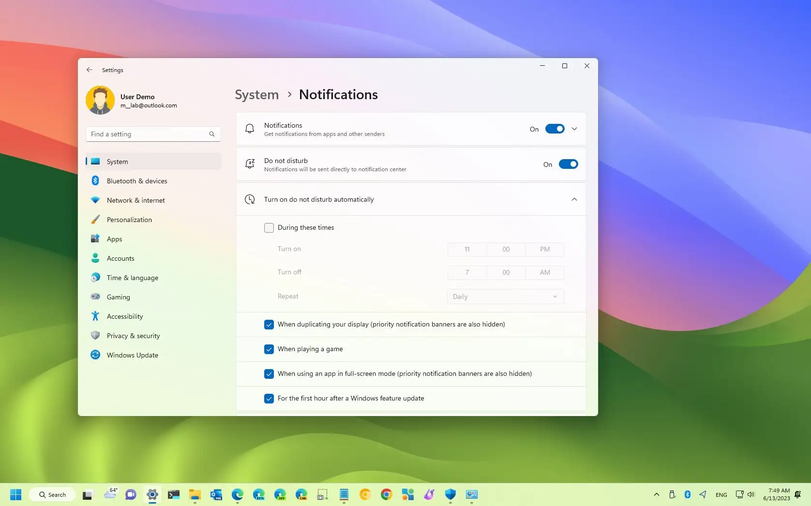Screen dimensions: 811x506
Task: Enable the During these times checkbox
Action: coord(269,227)
